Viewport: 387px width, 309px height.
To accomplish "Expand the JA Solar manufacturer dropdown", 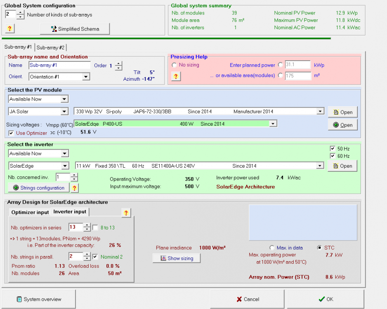I will click(64, 111).
